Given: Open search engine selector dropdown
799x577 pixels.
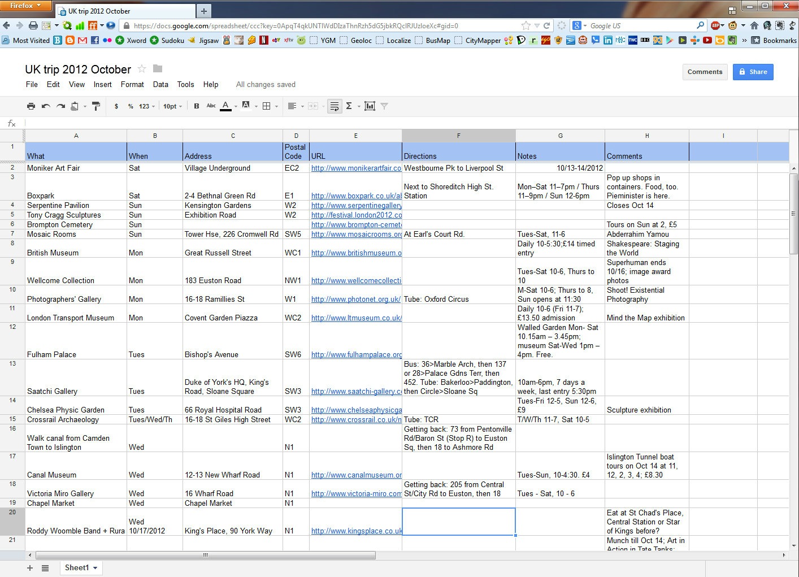Looking at the screenshot, I should click(x=579, y=25).
